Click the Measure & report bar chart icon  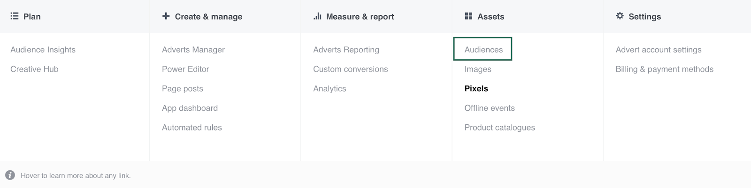coord(317,16)
